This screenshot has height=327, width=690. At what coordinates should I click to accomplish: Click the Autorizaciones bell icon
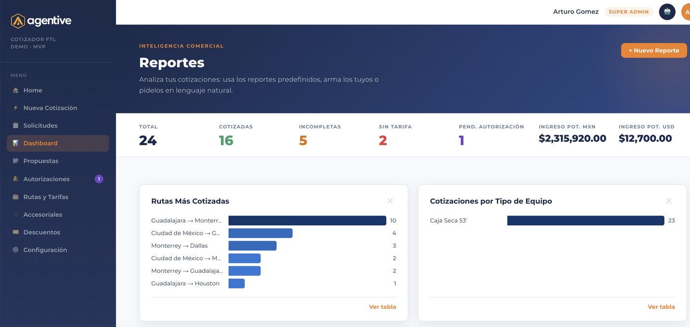pyautogui.click(x=15, y=179)
